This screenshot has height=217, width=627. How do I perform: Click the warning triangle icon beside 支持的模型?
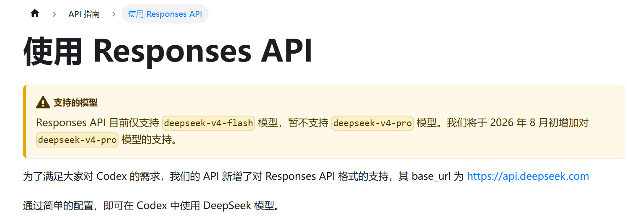43,102
